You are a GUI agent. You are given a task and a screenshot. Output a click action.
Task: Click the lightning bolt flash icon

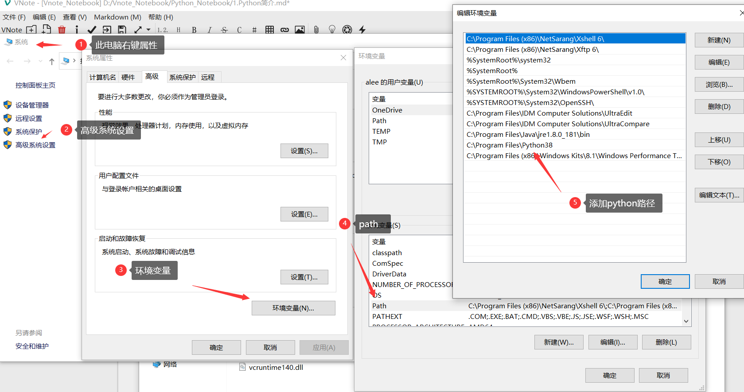(362, 30)
